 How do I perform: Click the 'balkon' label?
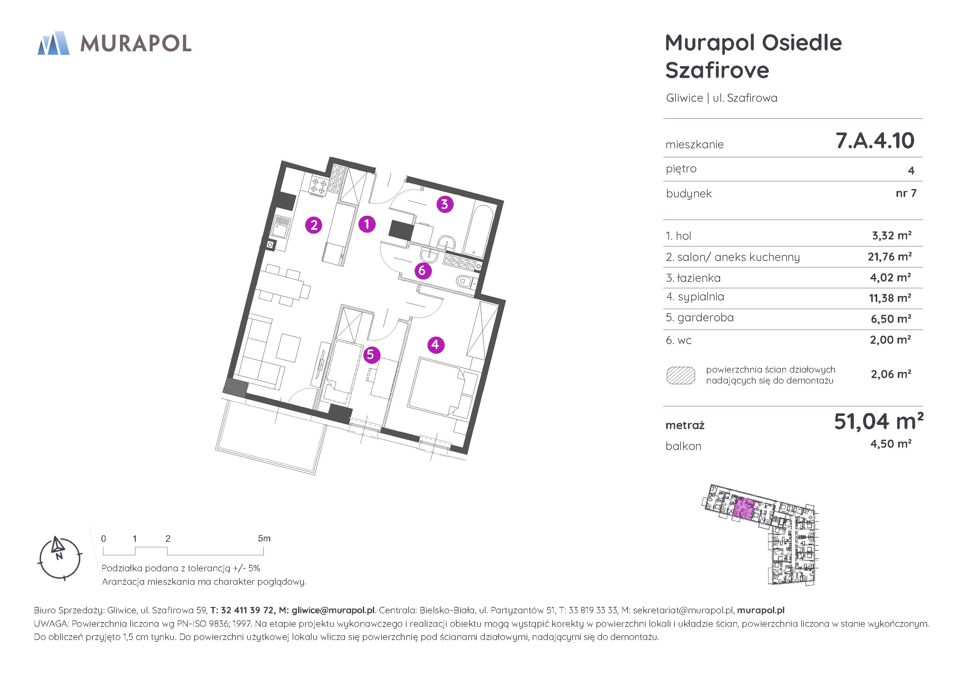[x=683, y=446]
